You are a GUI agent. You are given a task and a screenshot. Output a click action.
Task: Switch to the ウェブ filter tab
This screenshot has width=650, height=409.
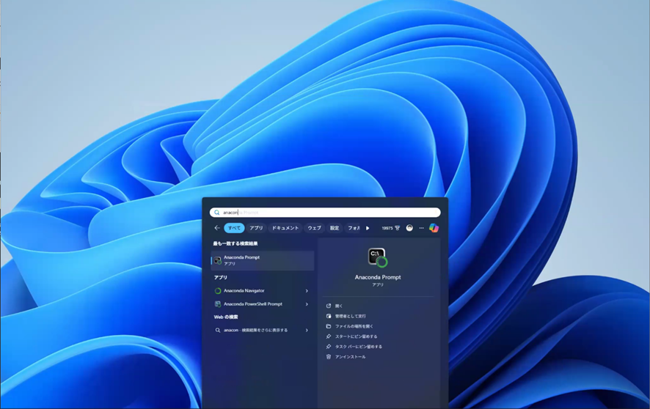pyautogui.click(x=314, y=228)
